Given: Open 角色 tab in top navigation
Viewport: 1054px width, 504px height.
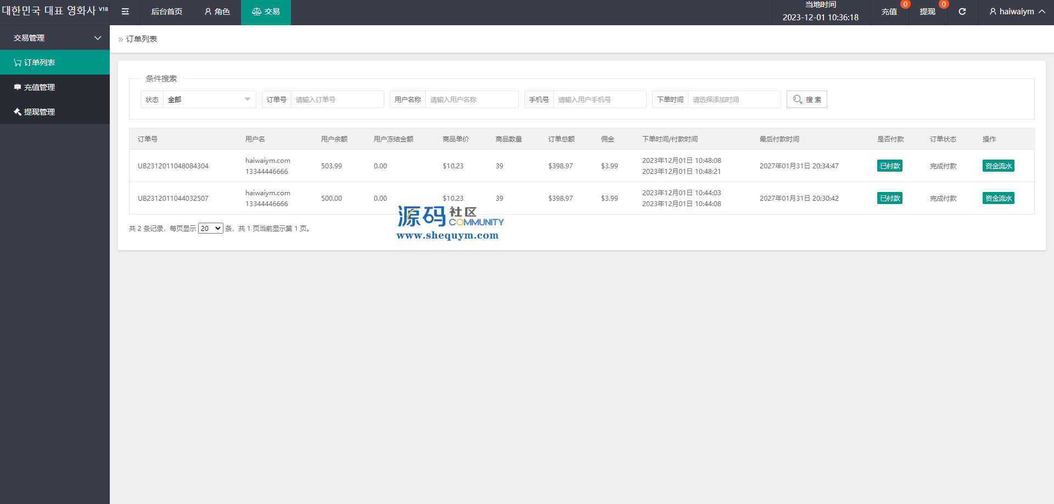Looking at the screenshot, I should click(x=217, y=12).
